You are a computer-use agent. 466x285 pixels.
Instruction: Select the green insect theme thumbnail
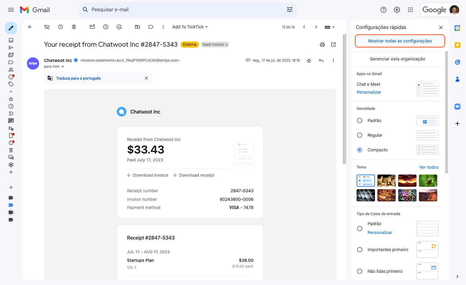428,181
